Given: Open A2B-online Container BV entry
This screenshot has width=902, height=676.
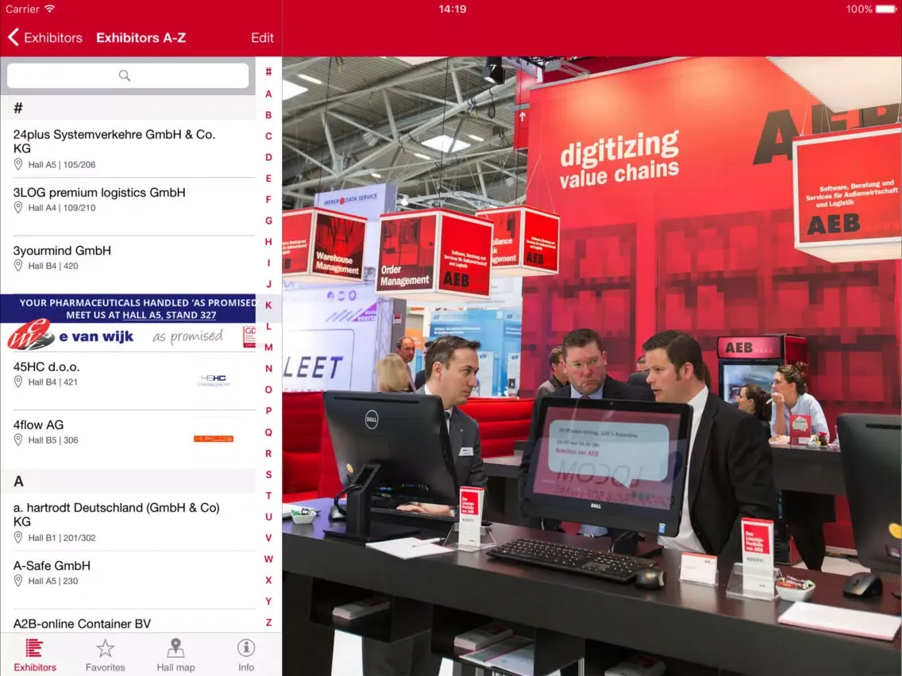Looking at the screenshot, I should pos(128,622).
